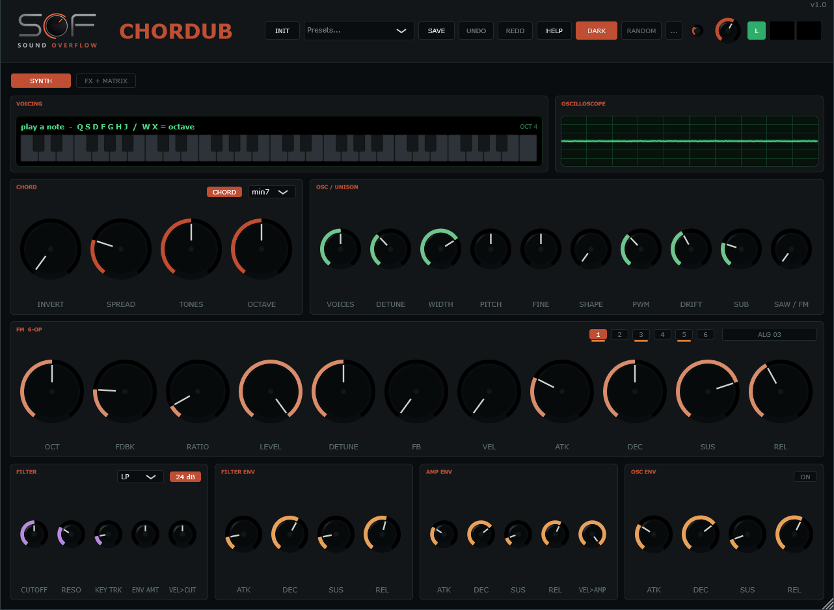Toggle the green L button
Image resolution: width=834 pixels, height=610 pixels.
(757, 31)
